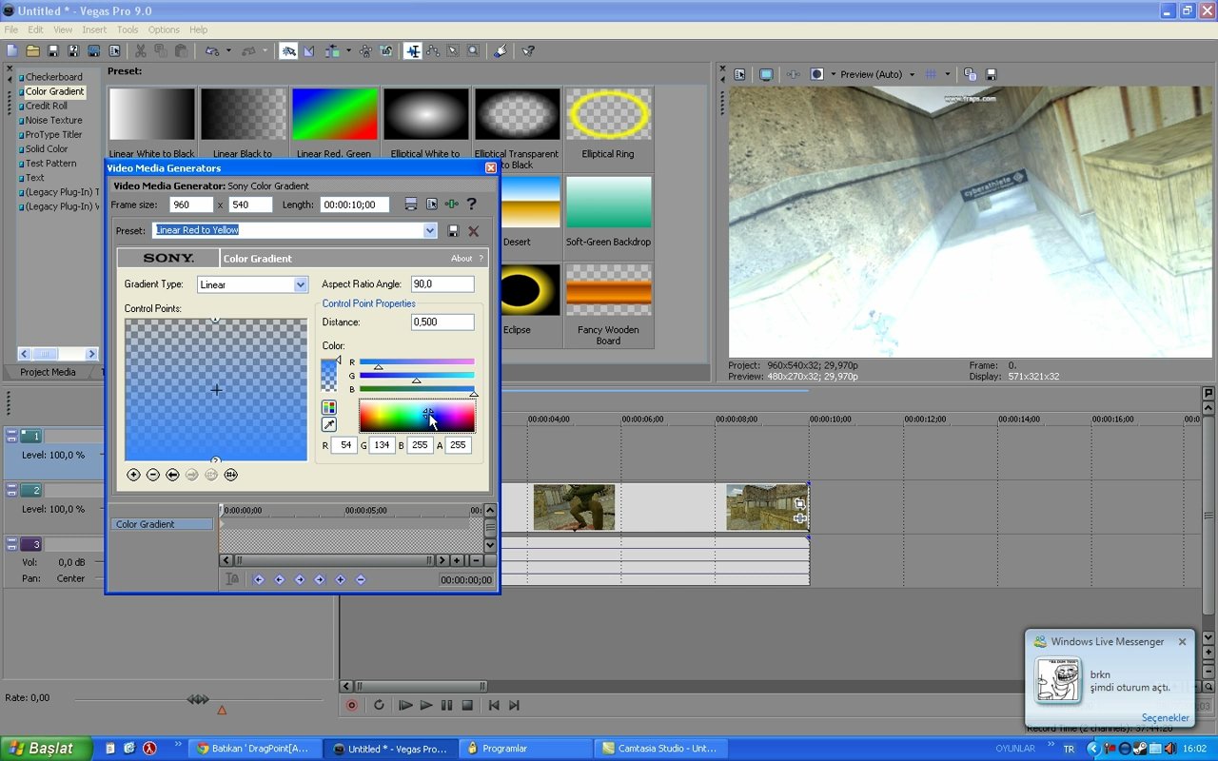Click the Delete Keyframe minus diamond icon
The height and width of the screenshot is (761, 1218).
point(361,579)
